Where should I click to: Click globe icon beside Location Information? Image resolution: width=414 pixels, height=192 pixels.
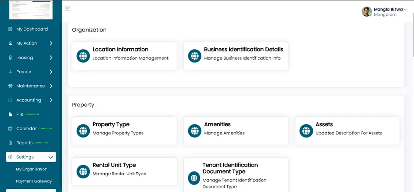83,56
